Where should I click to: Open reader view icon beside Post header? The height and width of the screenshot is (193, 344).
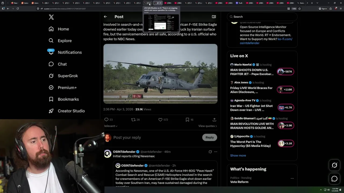click(214, 17)
